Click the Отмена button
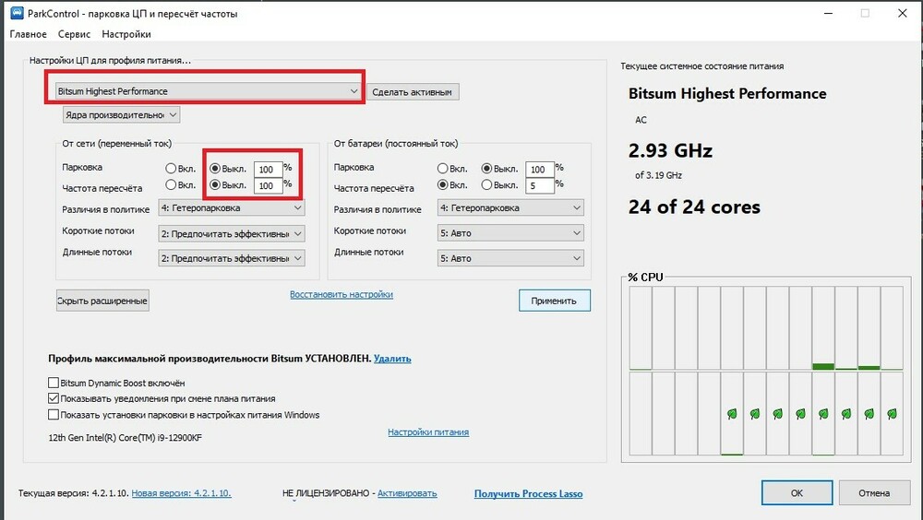923x520 pixels. [x=873, y=493]
